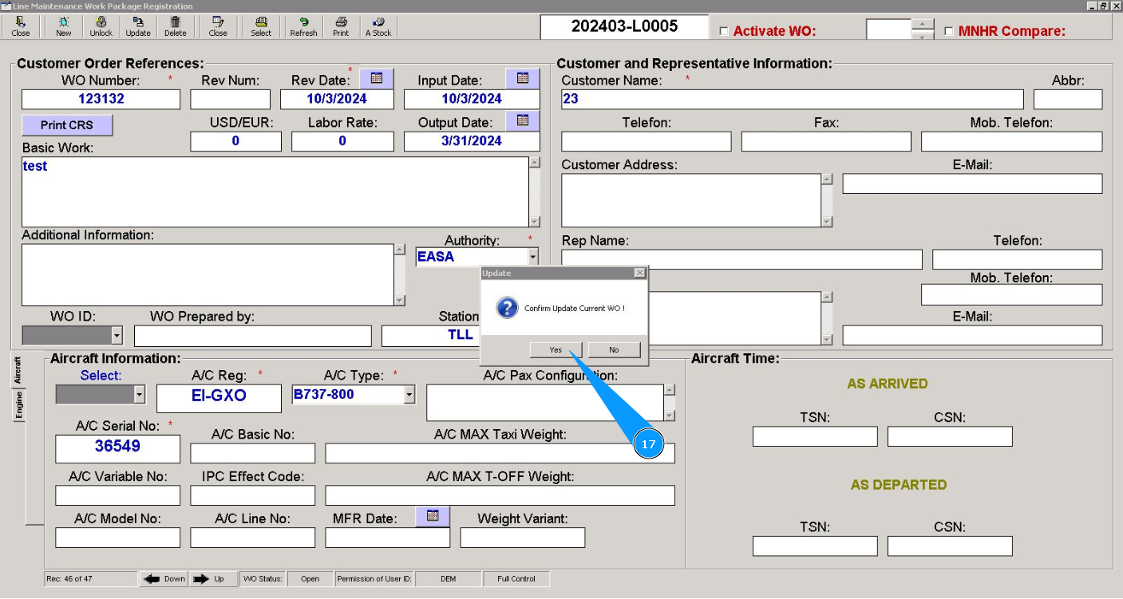Click the Output Date value field
1123x599 pixels.
pos(472,141)
